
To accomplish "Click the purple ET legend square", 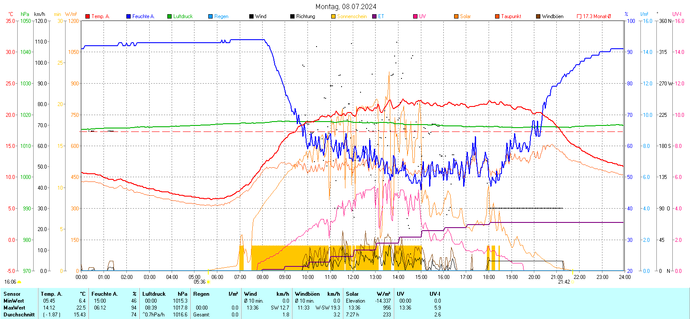I will point(374,16).
